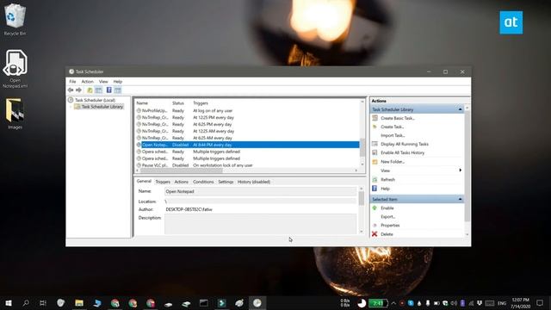The height and width of the screenshot is (310, 551).
Task: Select the Pause VLC disabled task
Action: [248, 165]
